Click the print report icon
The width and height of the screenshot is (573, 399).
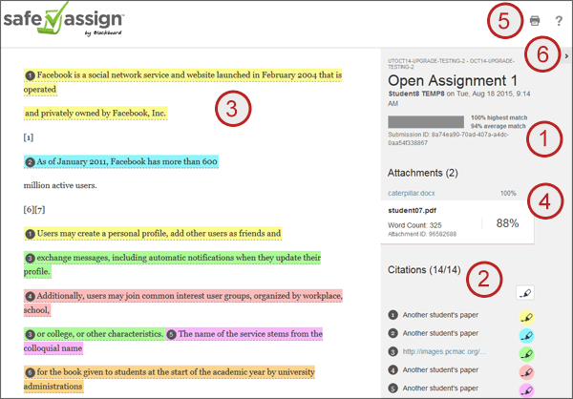pos(535,20)
